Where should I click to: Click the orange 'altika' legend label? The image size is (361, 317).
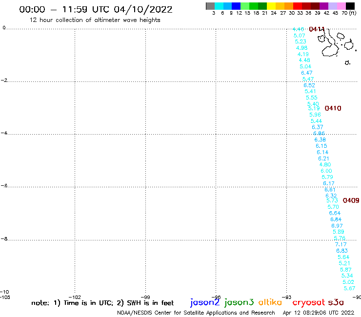click(270, 302)
